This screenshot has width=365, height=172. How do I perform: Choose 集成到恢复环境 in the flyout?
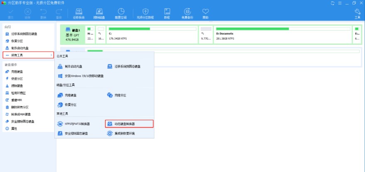click(x=121, y=133)
